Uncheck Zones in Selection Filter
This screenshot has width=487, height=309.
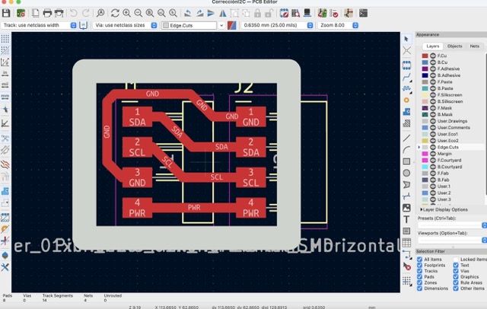point(419,282)
